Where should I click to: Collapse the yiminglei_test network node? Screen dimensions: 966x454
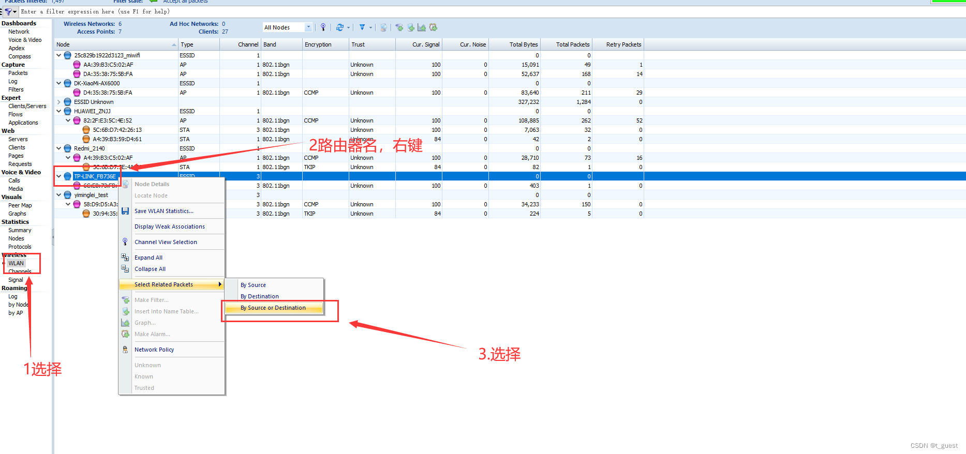pyautogui.click(x=59, y=195)
